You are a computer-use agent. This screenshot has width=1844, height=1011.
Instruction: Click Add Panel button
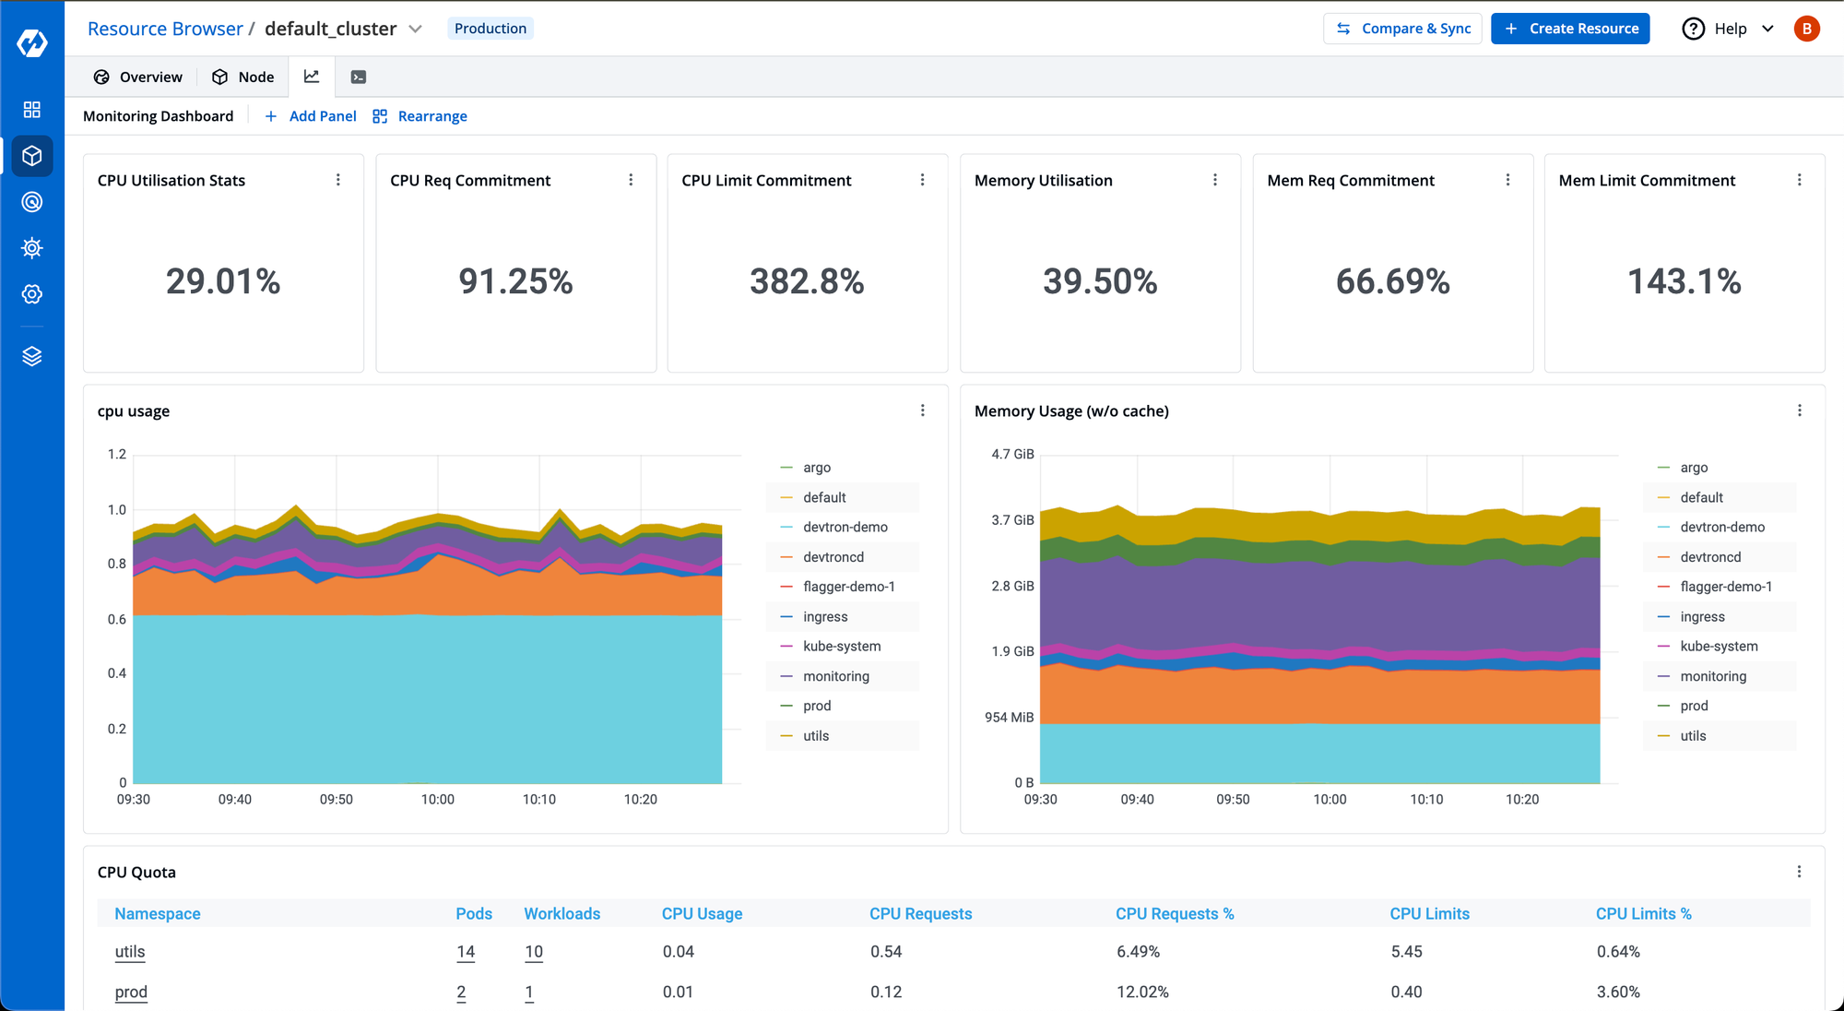311,116
